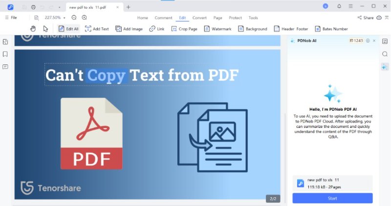391x206 pixels.
Task: Select the Hand pan tool
Action: coord(33,29)
